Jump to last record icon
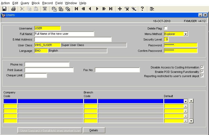209x135 pixels. (x=111, y=9)
